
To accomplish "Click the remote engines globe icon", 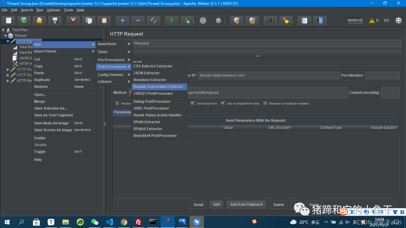I will click(x=398, y=20).
